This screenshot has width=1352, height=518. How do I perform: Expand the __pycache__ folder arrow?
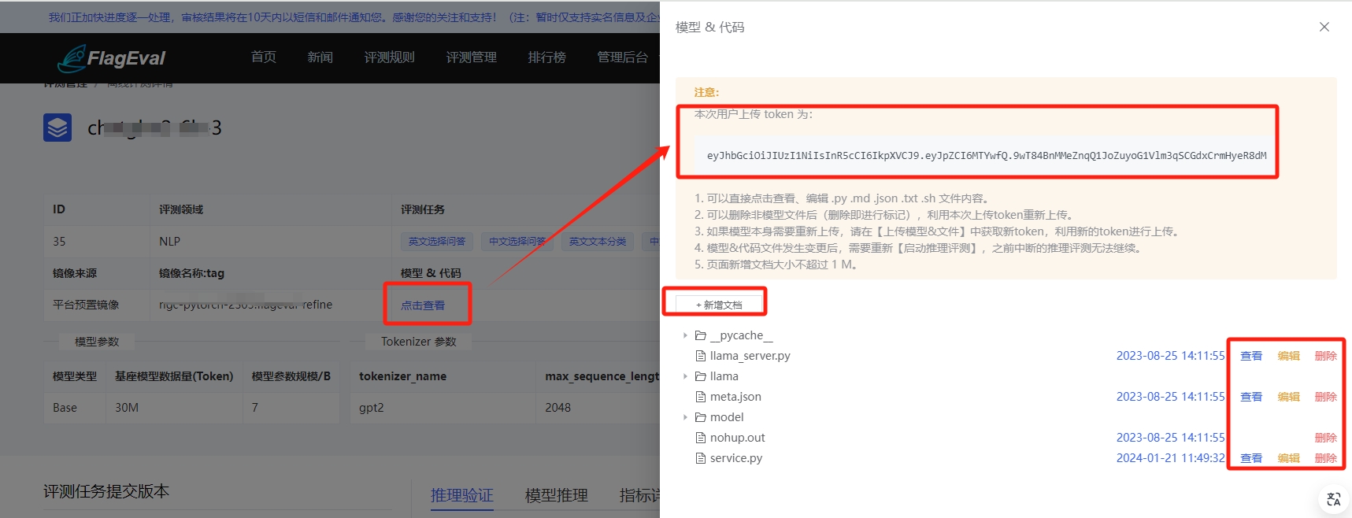[685, 335]
